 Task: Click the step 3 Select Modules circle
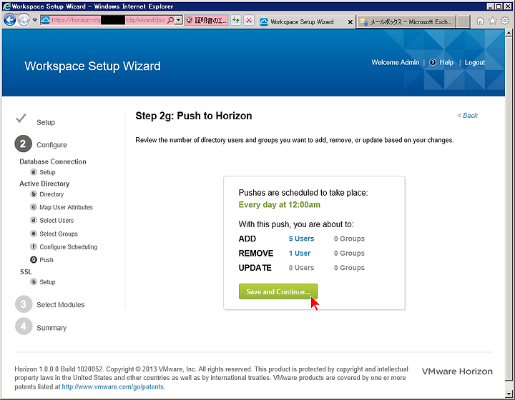[24, 304]
